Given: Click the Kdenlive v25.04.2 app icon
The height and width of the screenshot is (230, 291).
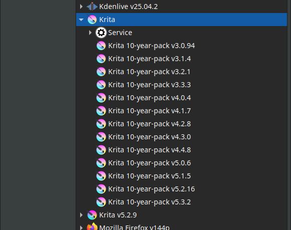Looking at the screenshot, I should click(x=92, y=7).
